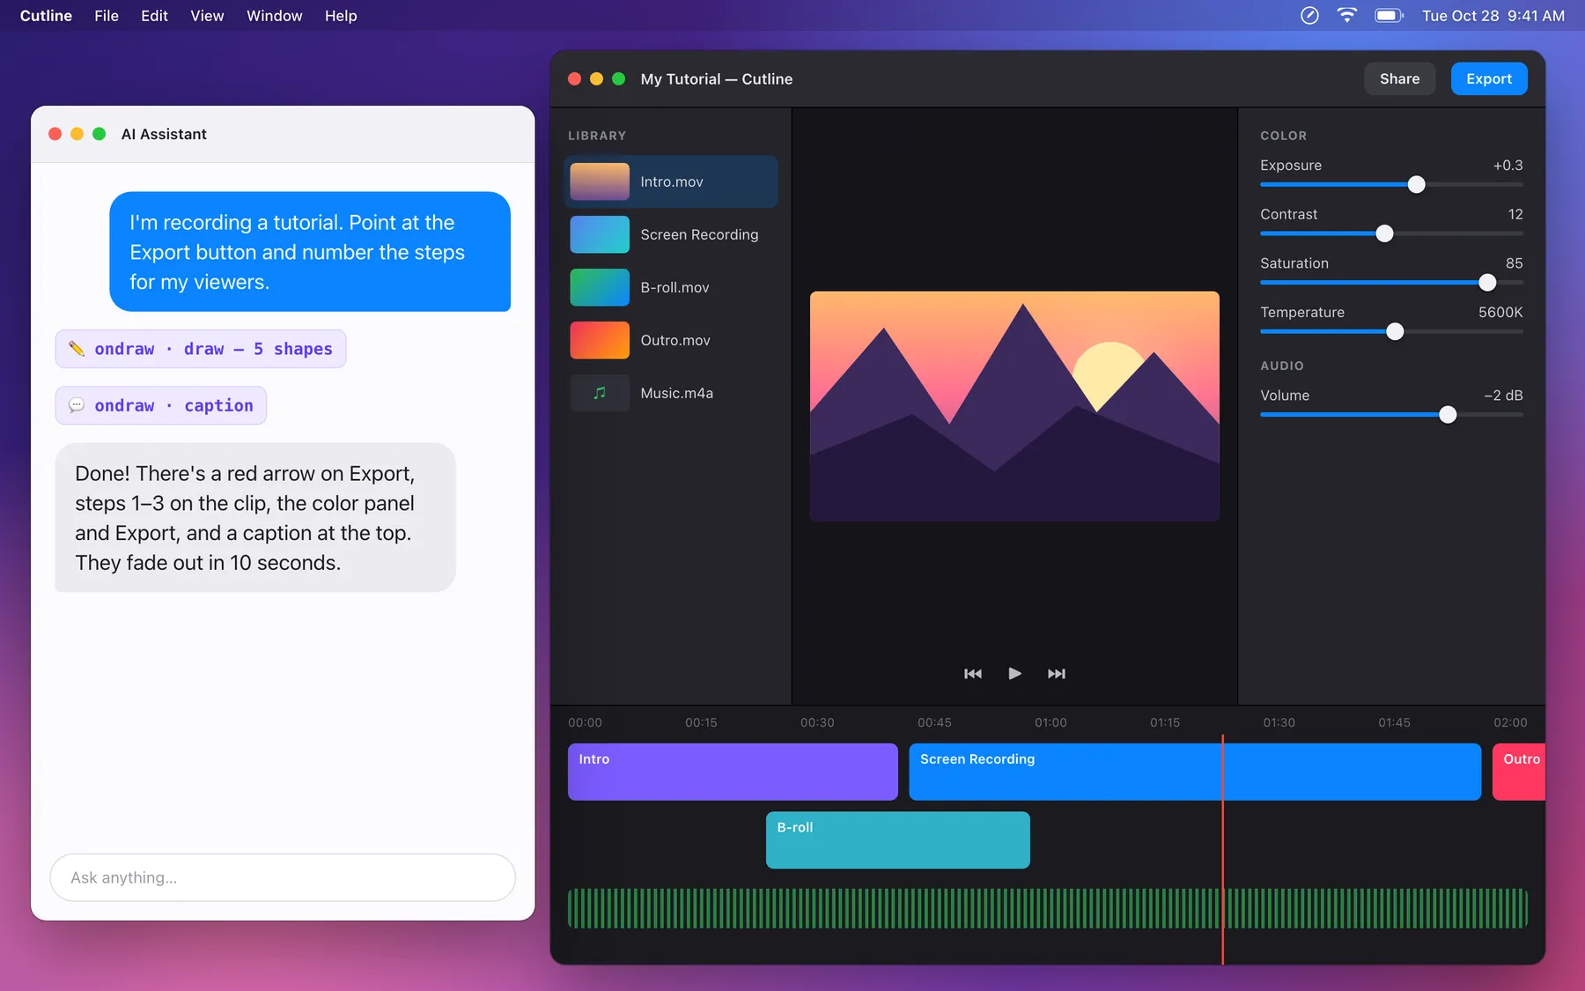Screen dimensions: 1585x991
Task: Click the Ask anything input field
Action: tap(283, 877)
